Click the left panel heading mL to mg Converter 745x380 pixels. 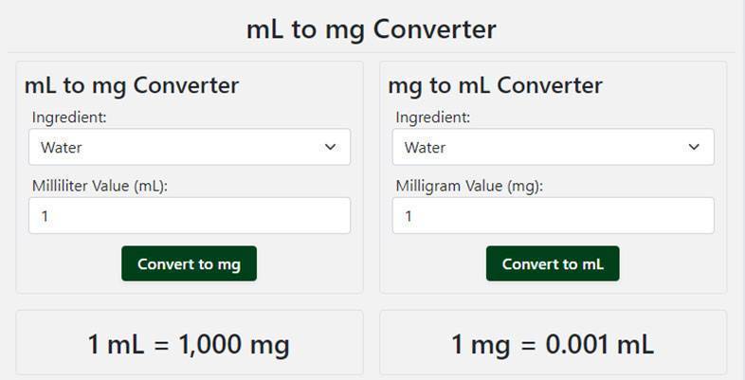coord(132,86)
